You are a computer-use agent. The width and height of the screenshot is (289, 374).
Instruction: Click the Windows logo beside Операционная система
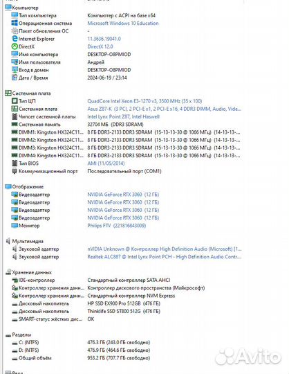[15, 23]
